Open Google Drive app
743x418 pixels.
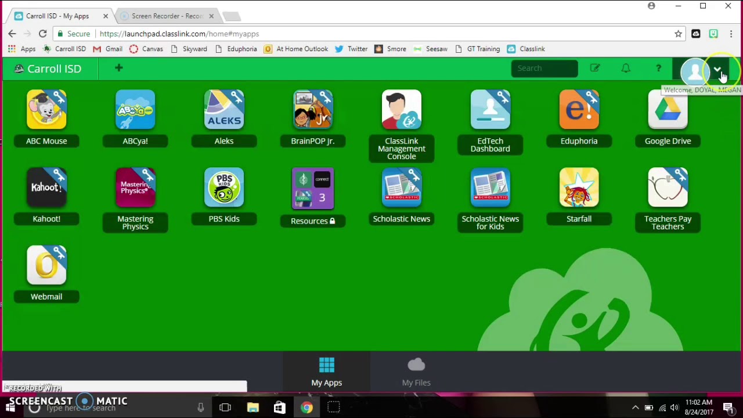coord(668,110)
